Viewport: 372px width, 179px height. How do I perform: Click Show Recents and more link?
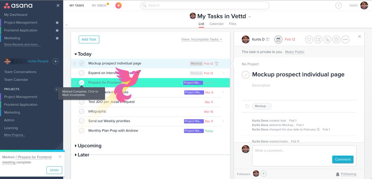pos(22,45)
